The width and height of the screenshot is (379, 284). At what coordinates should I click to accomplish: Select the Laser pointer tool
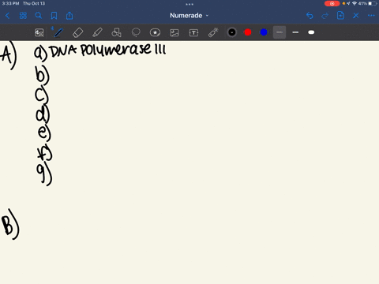click(x=213, y=32)
